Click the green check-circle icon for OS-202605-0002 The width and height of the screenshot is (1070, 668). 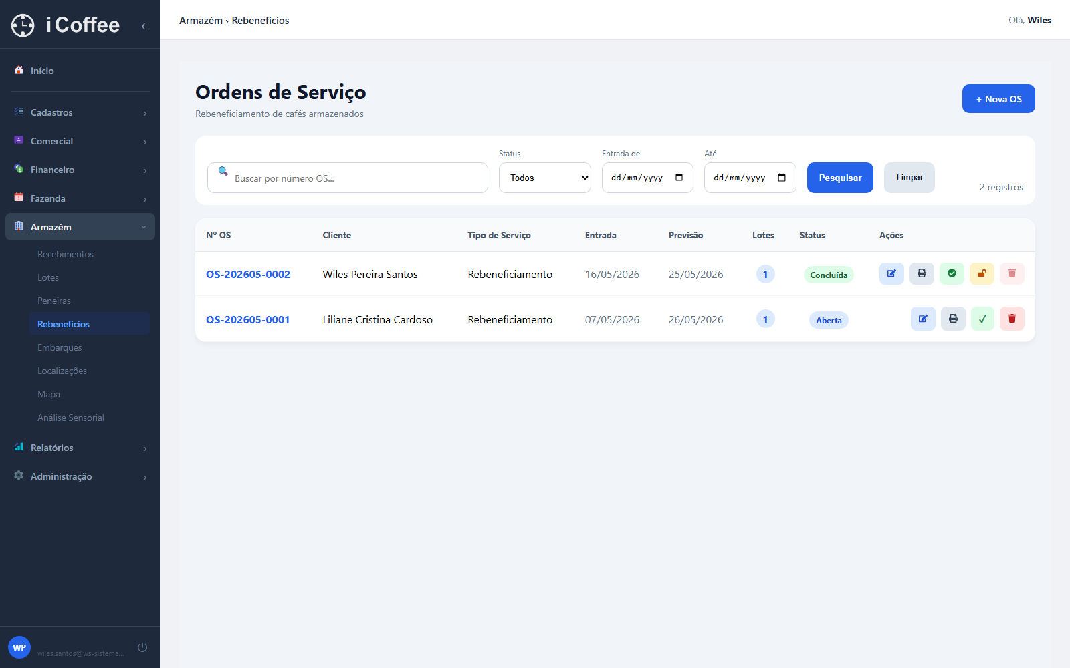click(952, 273)
